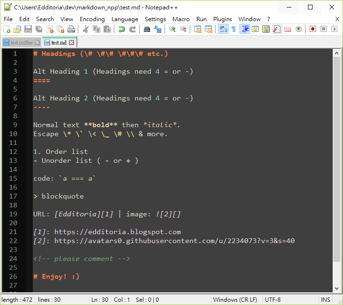Place cursor in '# Enjoy! :)' line
The width and height of the screenshot is (343, 305).
tap(56, 276)
